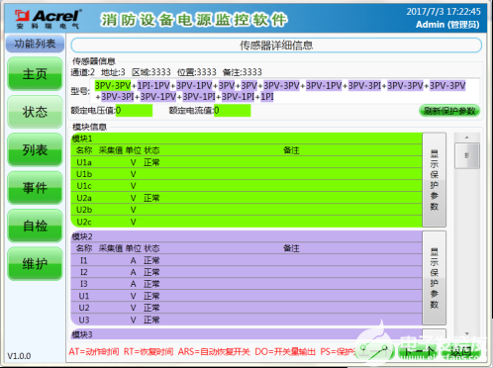Select the U1 row in 模块2

pos(246,296)
